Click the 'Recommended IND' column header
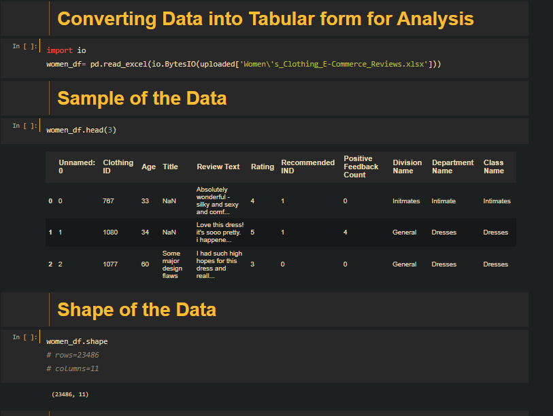This screenshot has height=416, width=553. [x=308, y=167]
